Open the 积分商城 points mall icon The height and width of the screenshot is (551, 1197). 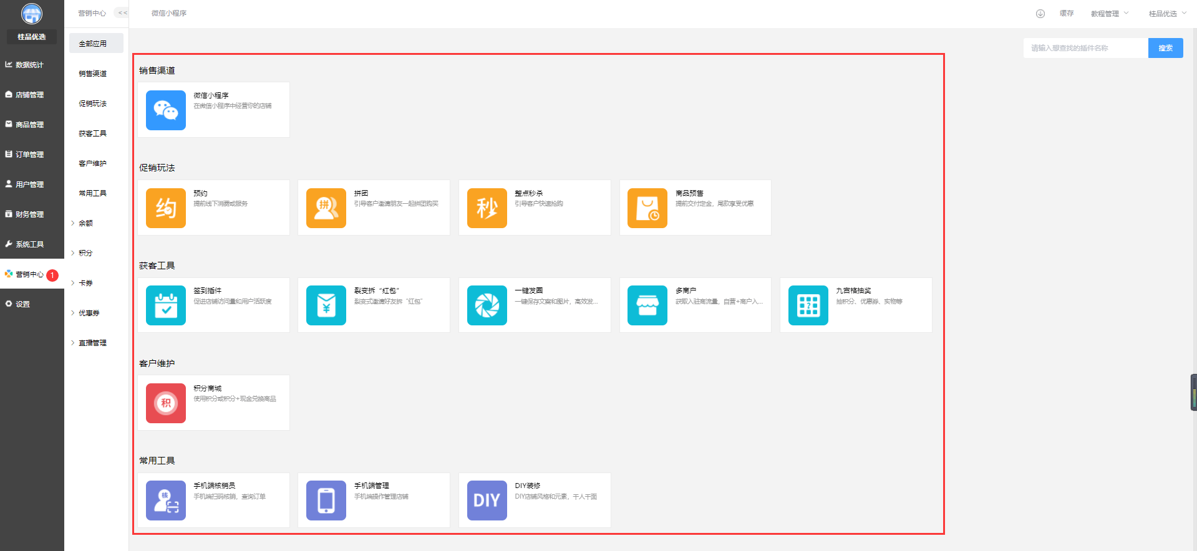click(166, 403)
